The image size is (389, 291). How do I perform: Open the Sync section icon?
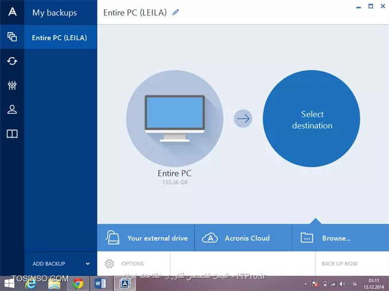(12, 61)
